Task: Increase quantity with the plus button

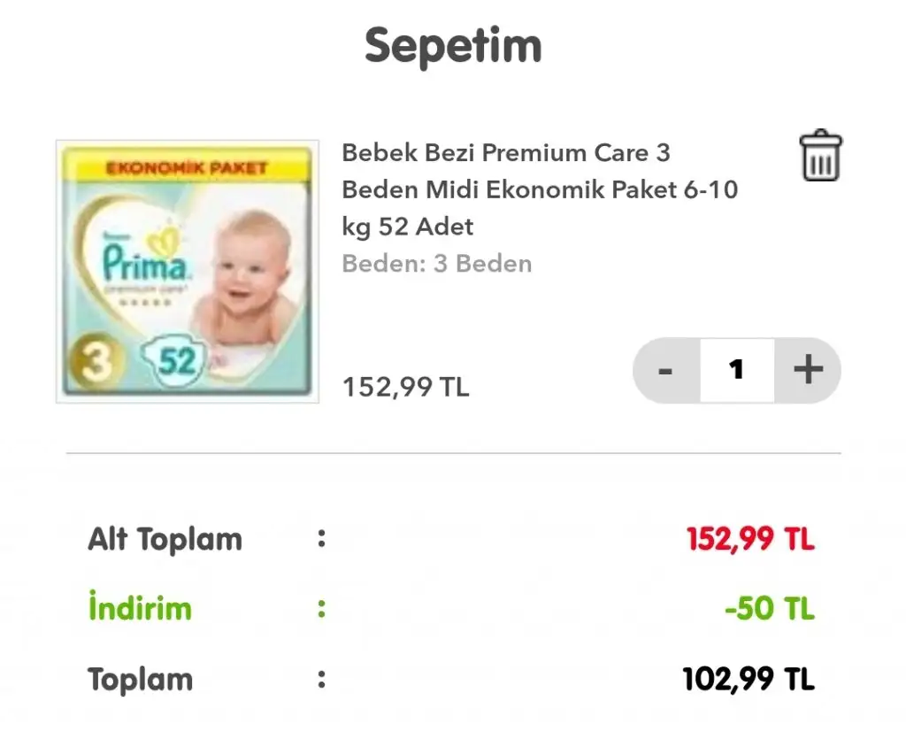Action: coord(808,370)
